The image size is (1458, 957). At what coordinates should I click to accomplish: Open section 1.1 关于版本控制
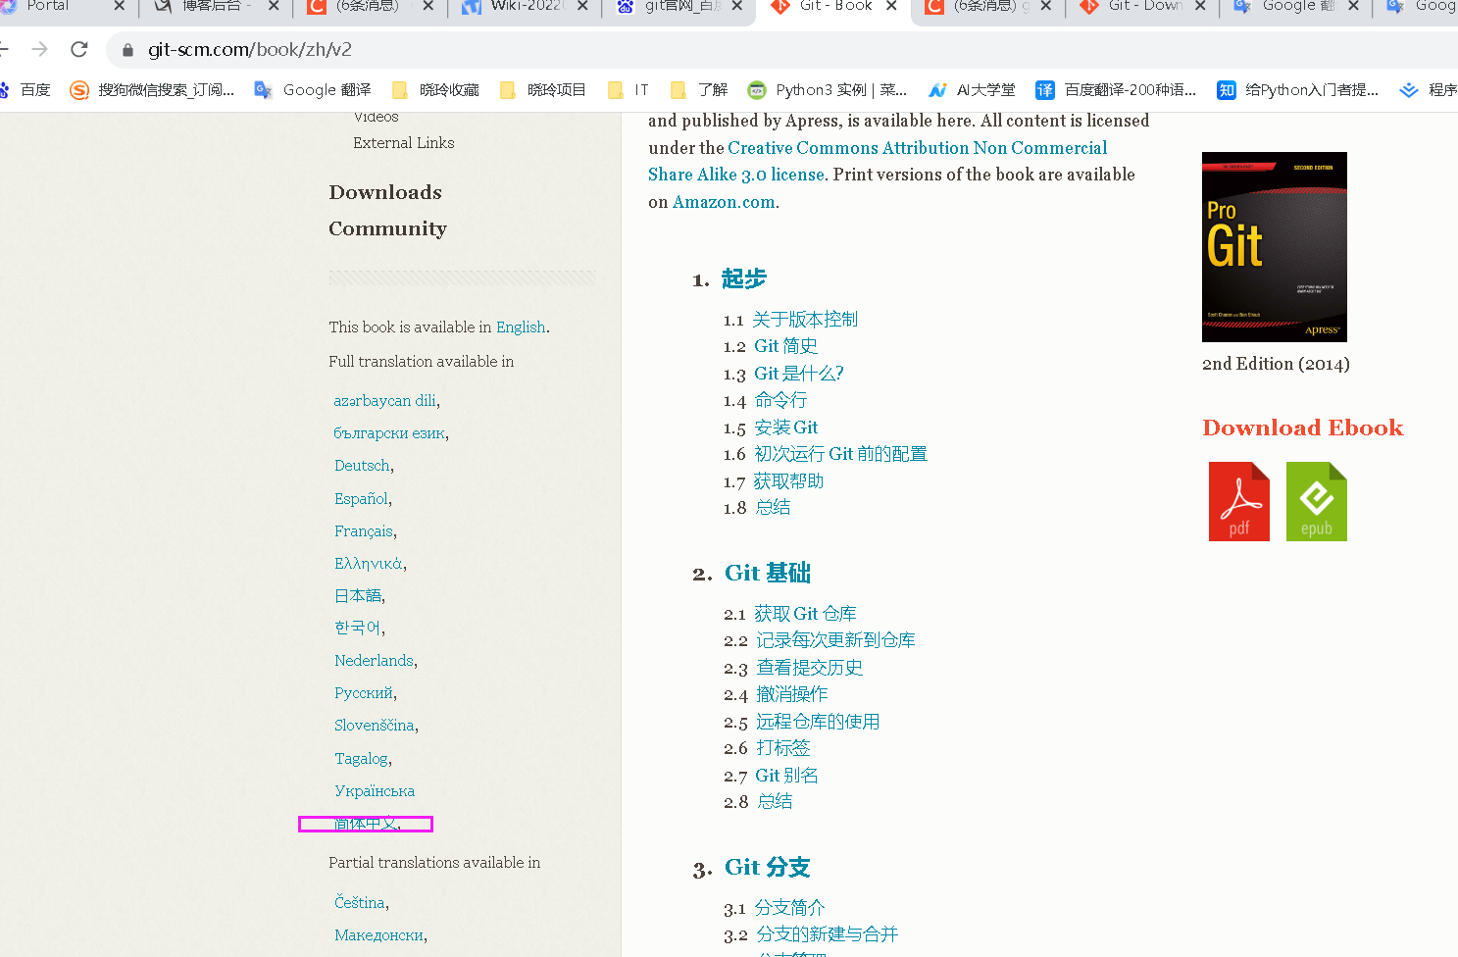tap(805, 320)
